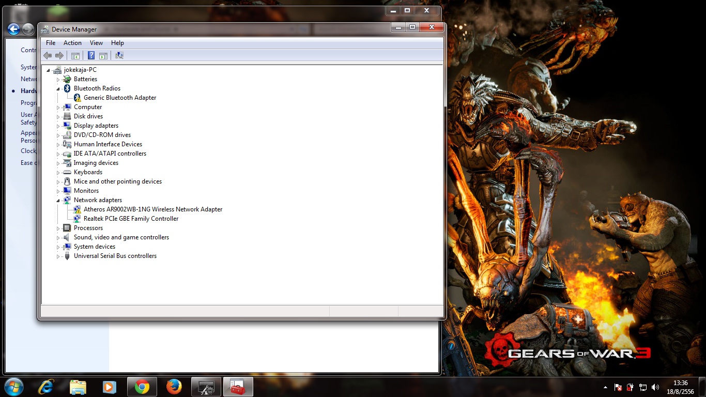Expand the Batteries node
This screenshot has width=706, height=397.
click(x=58, y=80)
